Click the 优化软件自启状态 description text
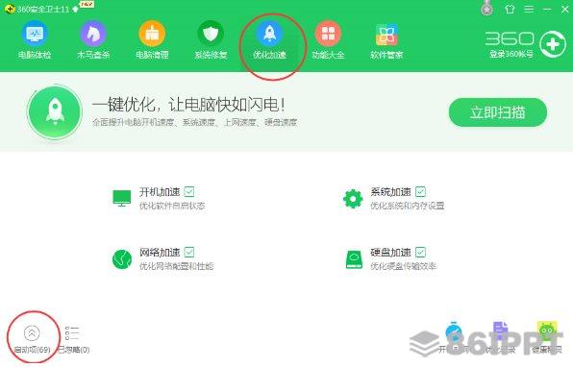The width and height of the screenshot is (573, 367). pyautogui.click(x=172, y=206)
